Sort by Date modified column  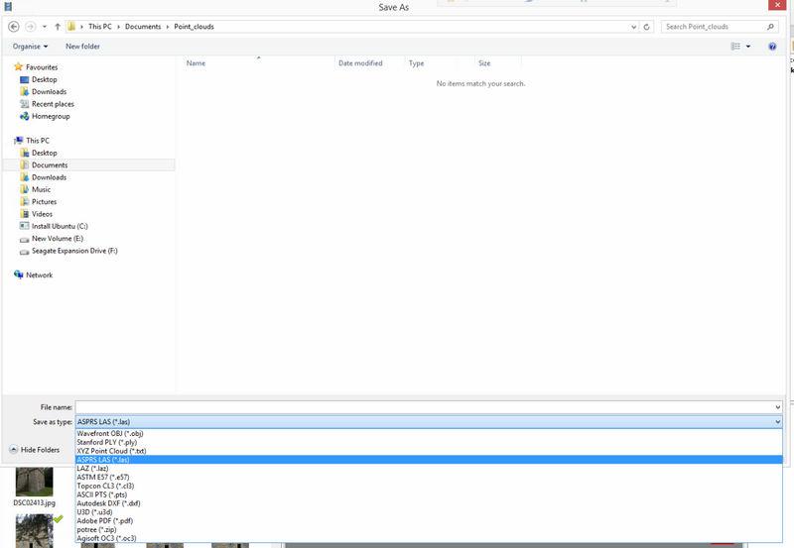click(x=369, y=63)
